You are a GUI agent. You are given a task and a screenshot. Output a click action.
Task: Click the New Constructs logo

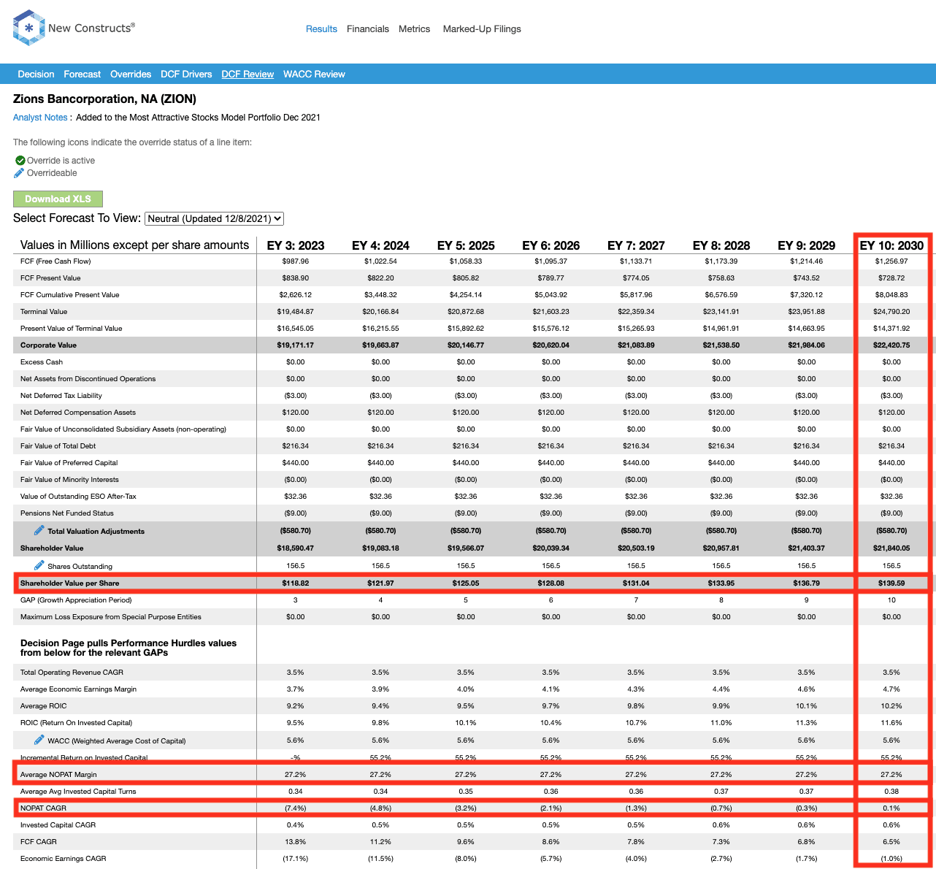[x=74, y=28]
